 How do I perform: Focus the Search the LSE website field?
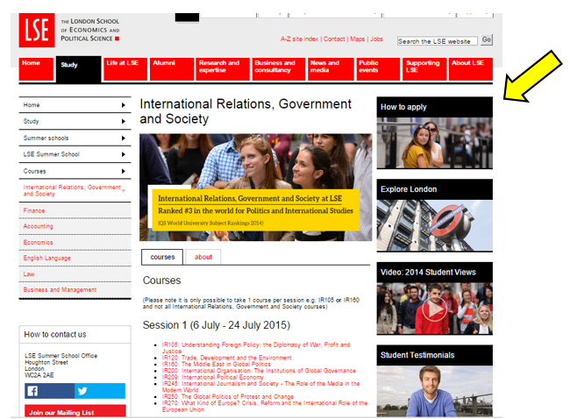pyautogui.click(x=437, y=41)
